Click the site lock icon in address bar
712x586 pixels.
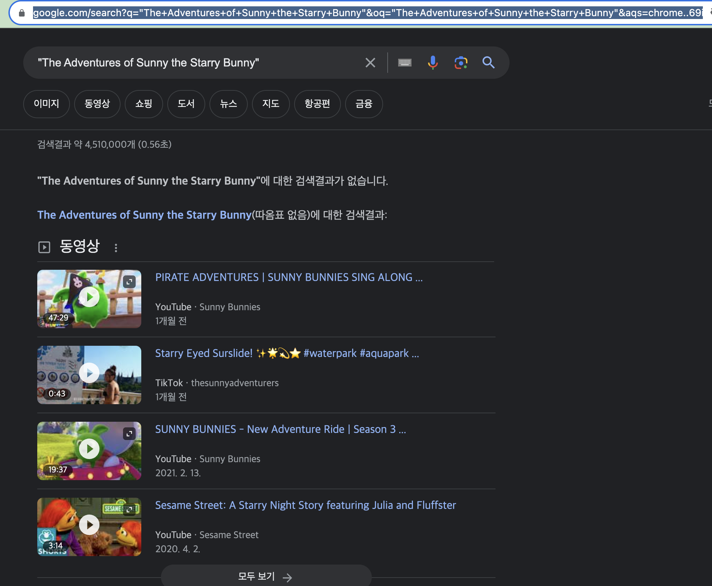tap(22, 13)
